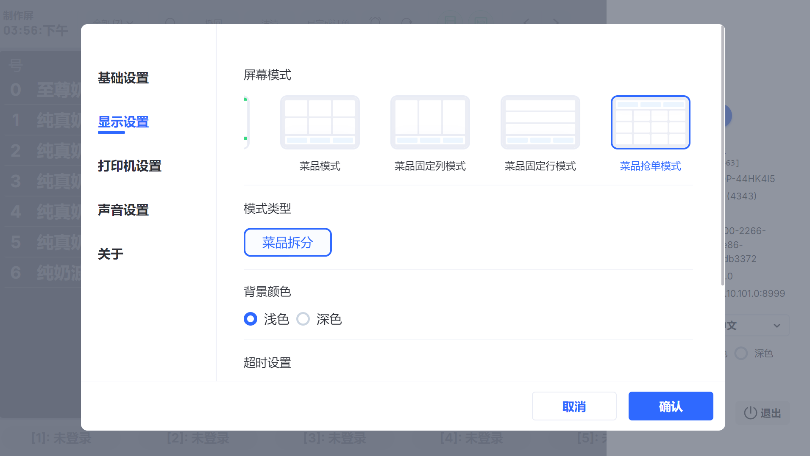Click [1]: 未登录 status in background
Viewport: 810px width, 456px height.
click(x=61, y=438)
